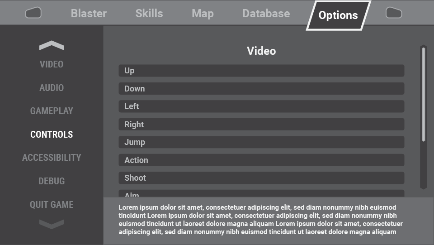This screenshot has width=434, height=245.
Task: Switch to the Skills tab
Action: point(149,13)
